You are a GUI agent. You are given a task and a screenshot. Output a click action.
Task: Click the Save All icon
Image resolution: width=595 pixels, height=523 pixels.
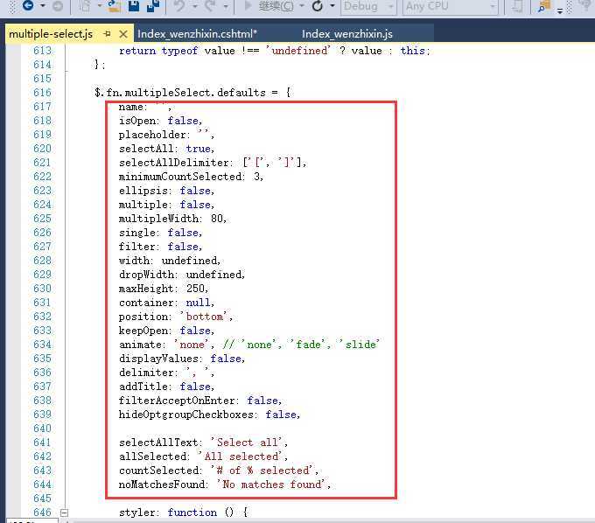tap(153, 6)
